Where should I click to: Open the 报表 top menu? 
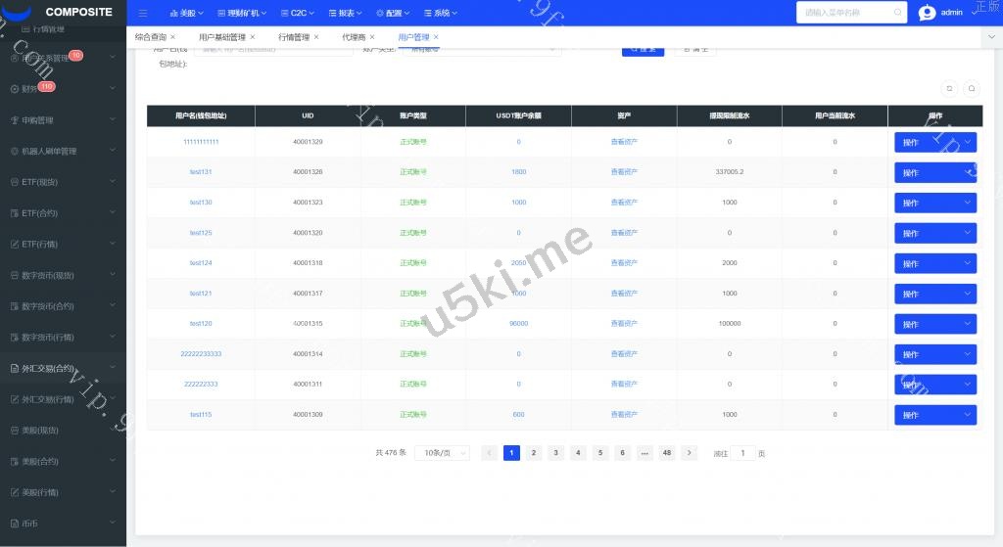(x=351, y=13)
